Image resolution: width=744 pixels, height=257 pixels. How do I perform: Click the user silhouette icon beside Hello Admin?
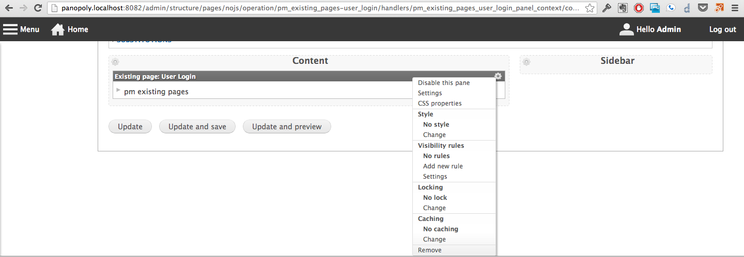click(x=626, y=29)
